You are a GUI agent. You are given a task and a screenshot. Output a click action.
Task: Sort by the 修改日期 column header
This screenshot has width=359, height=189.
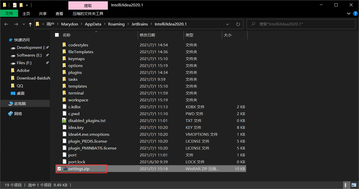(x=147, y=35)
